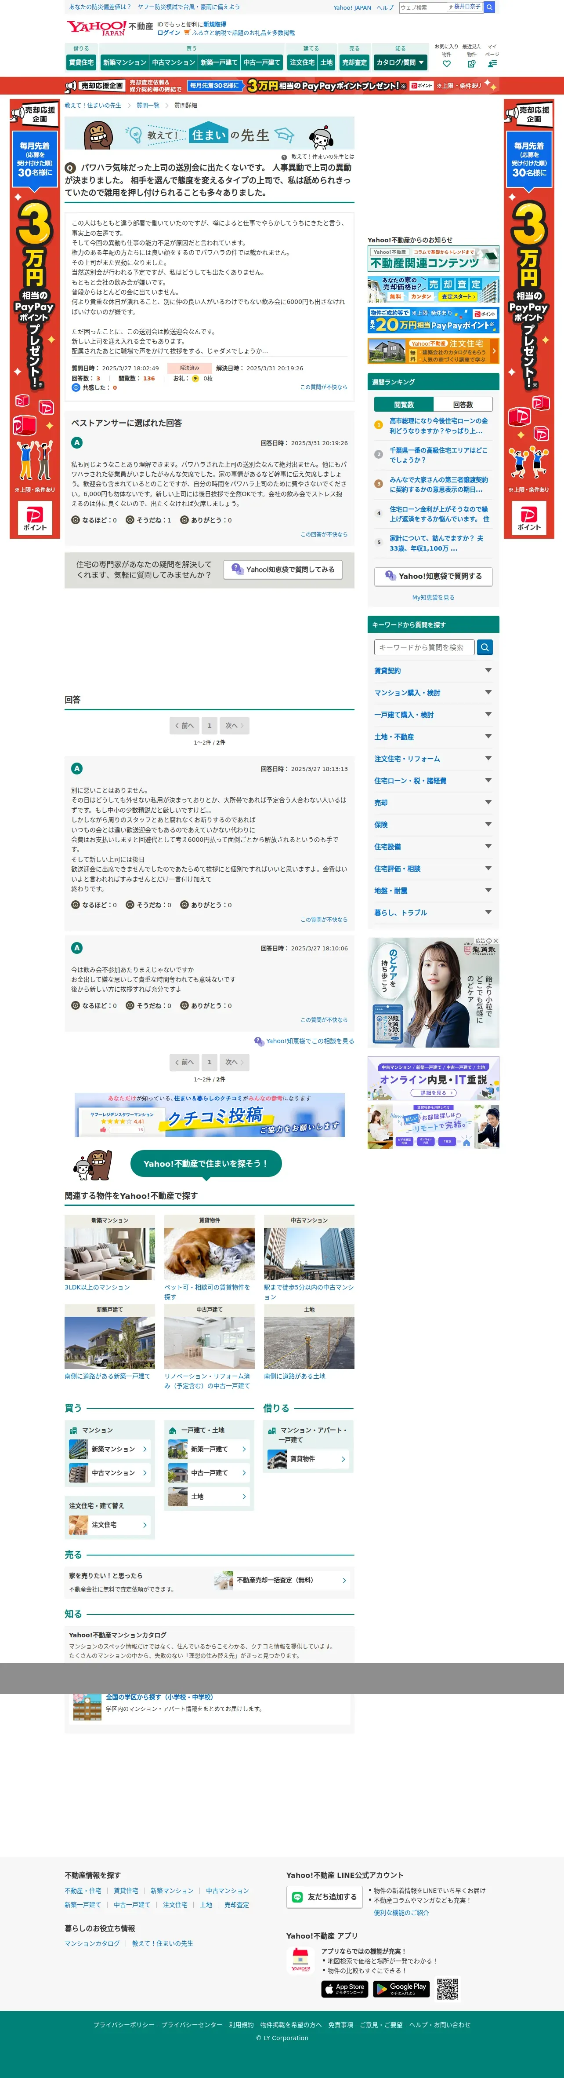The height and width of the screenshot is (2078, 564).
Task: Open 売却査定 in top navigation
Action: tap(354, 62)
